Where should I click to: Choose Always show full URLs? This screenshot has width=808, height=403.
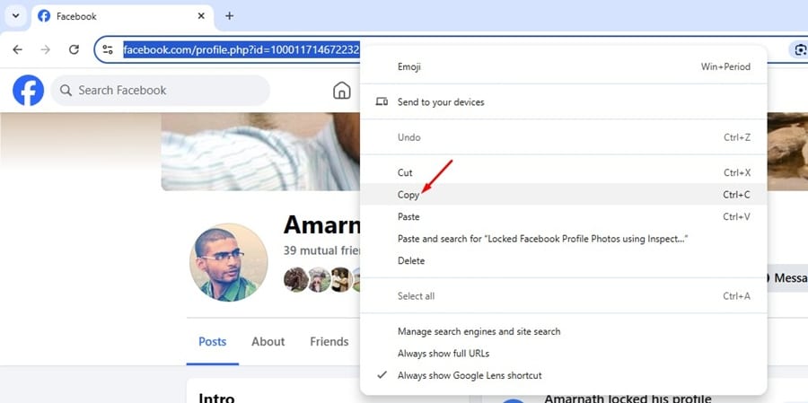click(563, 354)
